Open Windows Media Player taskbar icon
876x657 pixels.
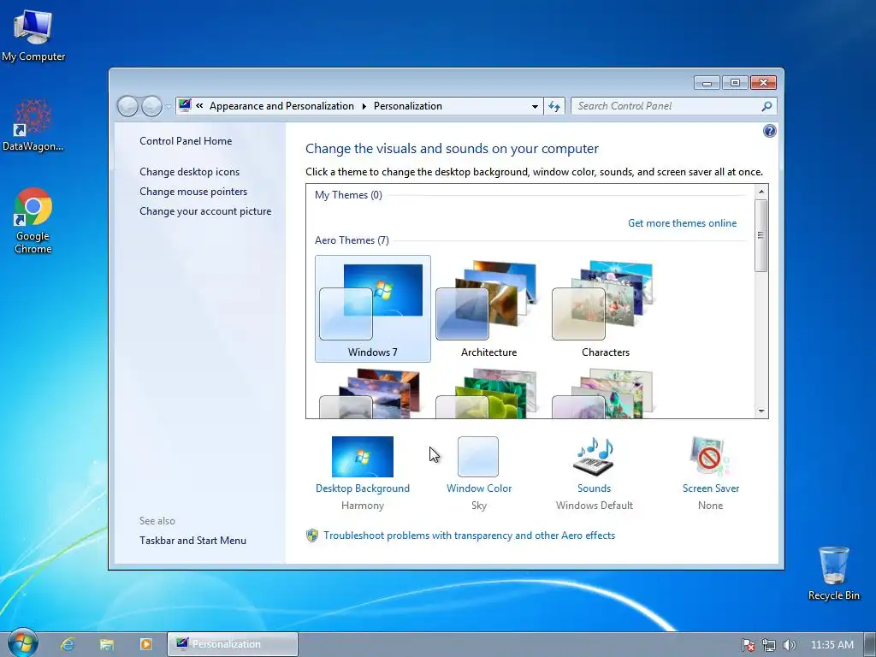tap(145, 644)
